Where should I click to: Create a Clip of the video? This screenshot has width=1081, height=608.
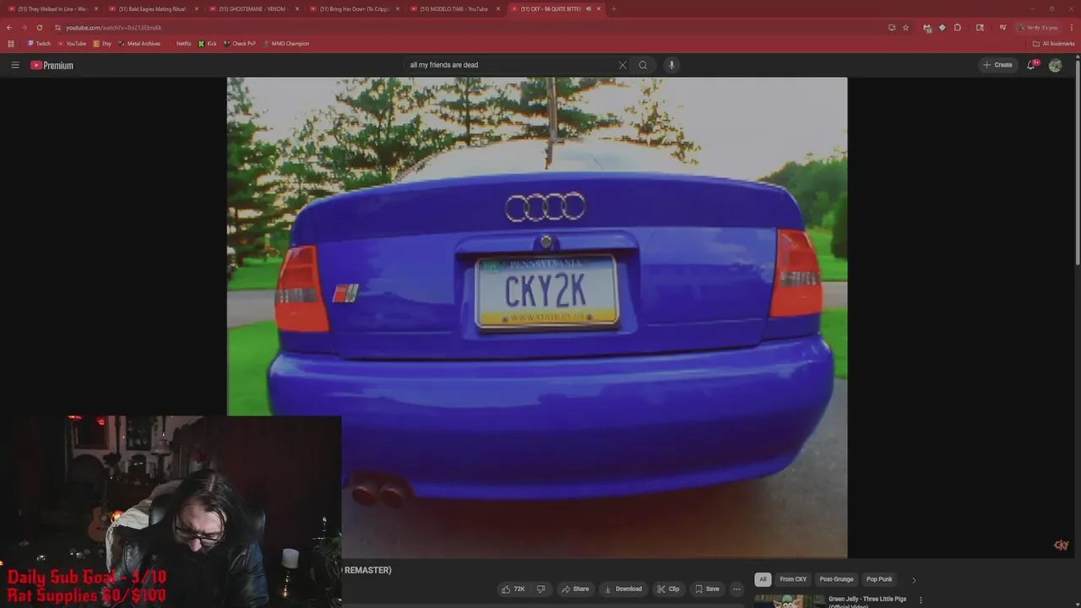668,589
